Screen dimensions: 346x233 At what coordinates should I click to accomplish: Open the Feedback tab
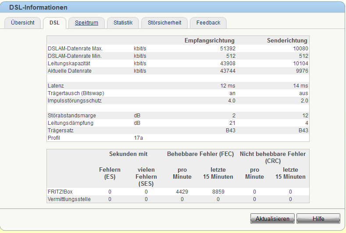208,23
